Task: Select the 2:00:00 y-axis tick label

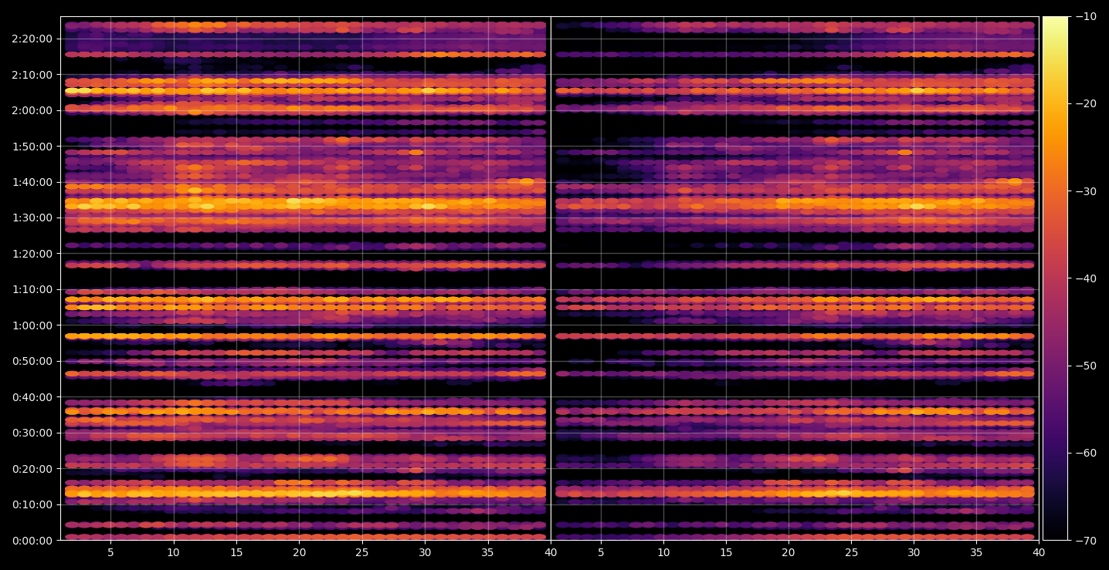Action: pos(32,110)
